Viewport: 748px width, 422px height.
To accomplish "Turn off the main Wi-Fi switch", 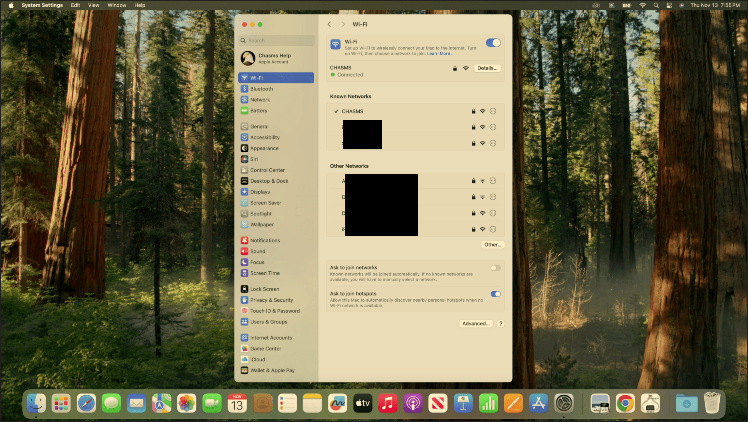I will [x=493, y=43].
